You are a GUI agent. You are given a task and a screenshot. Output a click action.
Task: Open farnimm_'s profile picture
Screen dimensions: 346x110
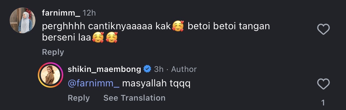coord(23,21)
